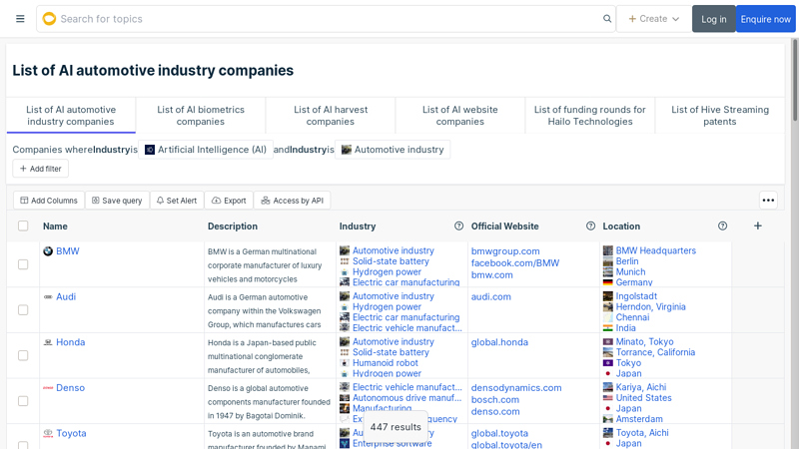The width and height of the screenshot is (799, 449).
Task: Switch to List of AI biometrics companies tab
Action: 201,116
